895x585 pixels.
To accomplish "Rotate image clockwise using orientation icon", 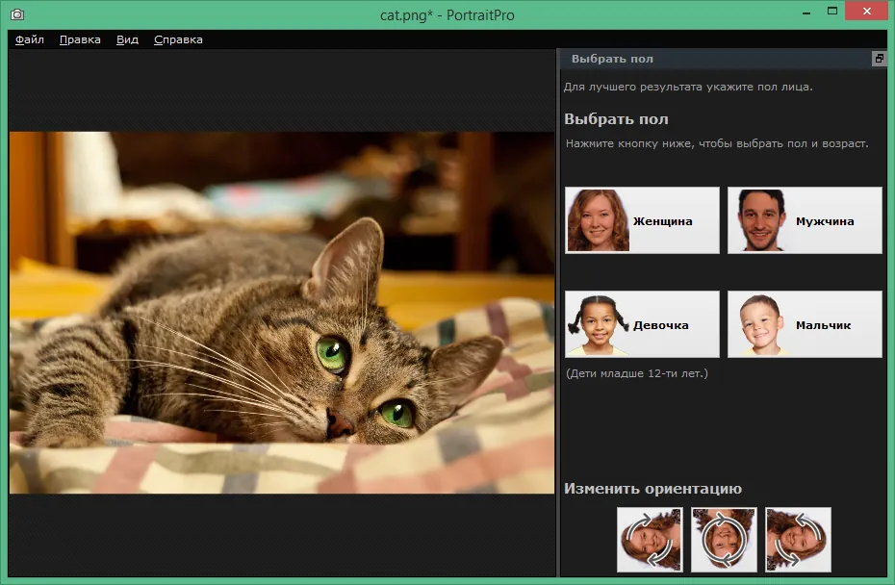I will [x=650, y=540].
